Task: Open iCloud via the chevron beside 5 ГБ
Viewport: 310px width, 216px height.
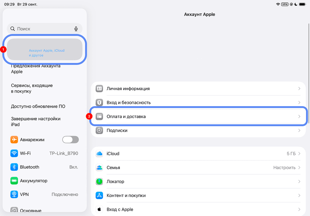Action: click(299, 154)
